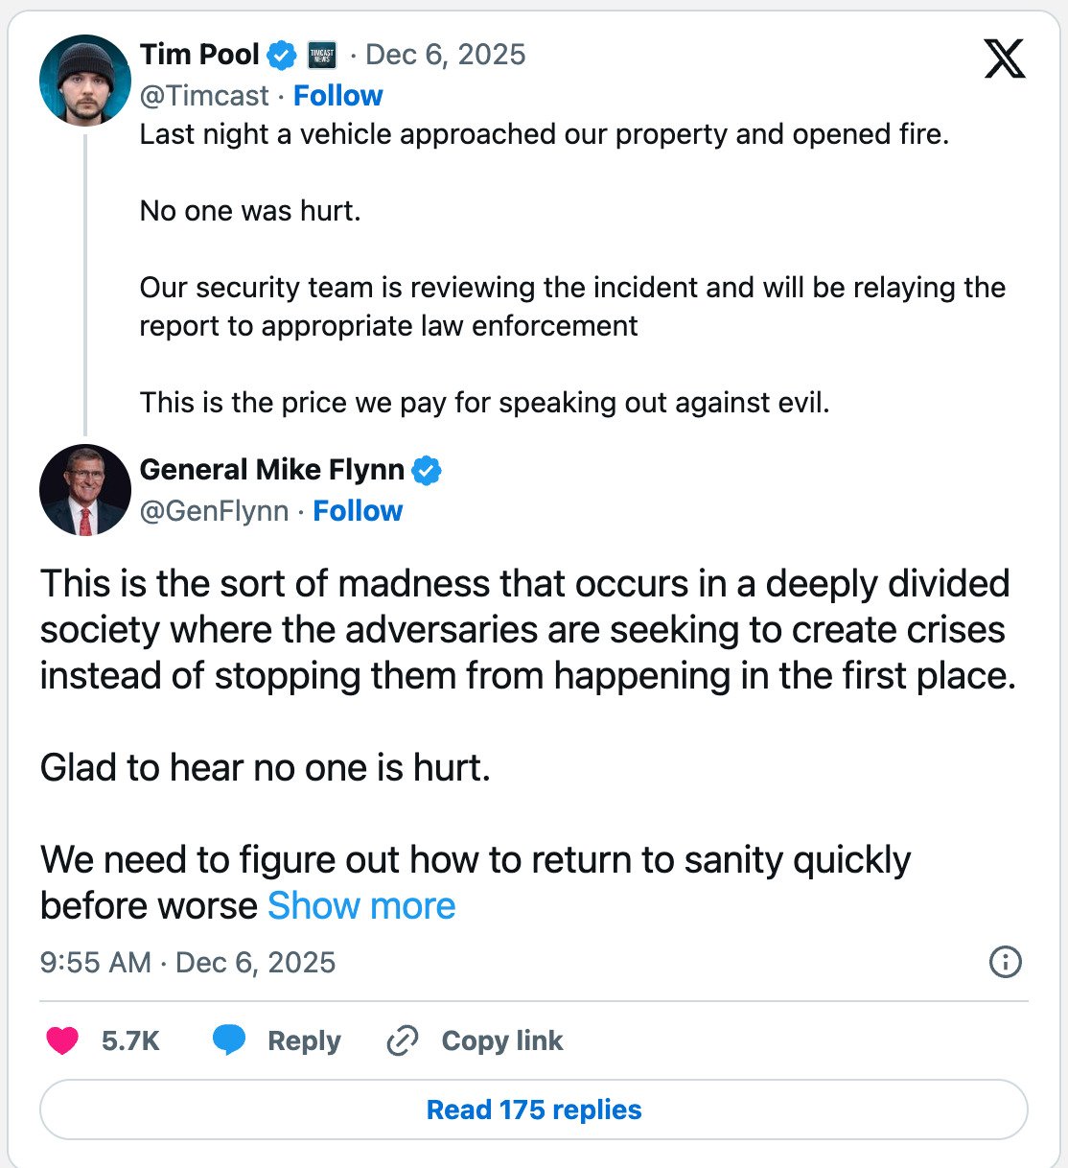This screenshot has width=1068, height=1168.
Task: Click the copy link chain icon
Action: click(403, 1040)
